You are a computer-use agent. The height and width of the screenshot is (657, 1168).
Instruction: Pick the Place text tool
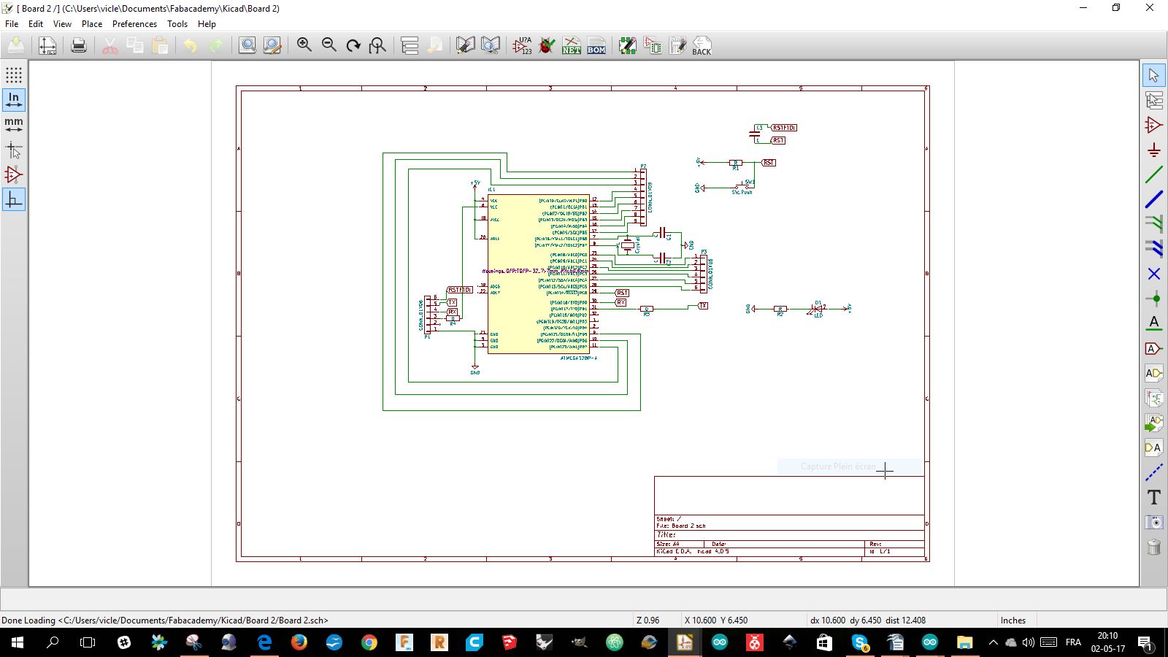(x=1153, y=497)
